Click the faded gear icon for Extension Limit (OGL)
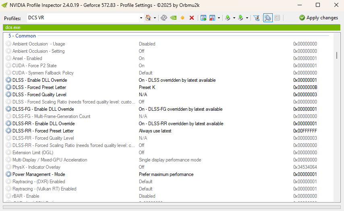Viewport: 344px width, 211px height. pos(8,153)
